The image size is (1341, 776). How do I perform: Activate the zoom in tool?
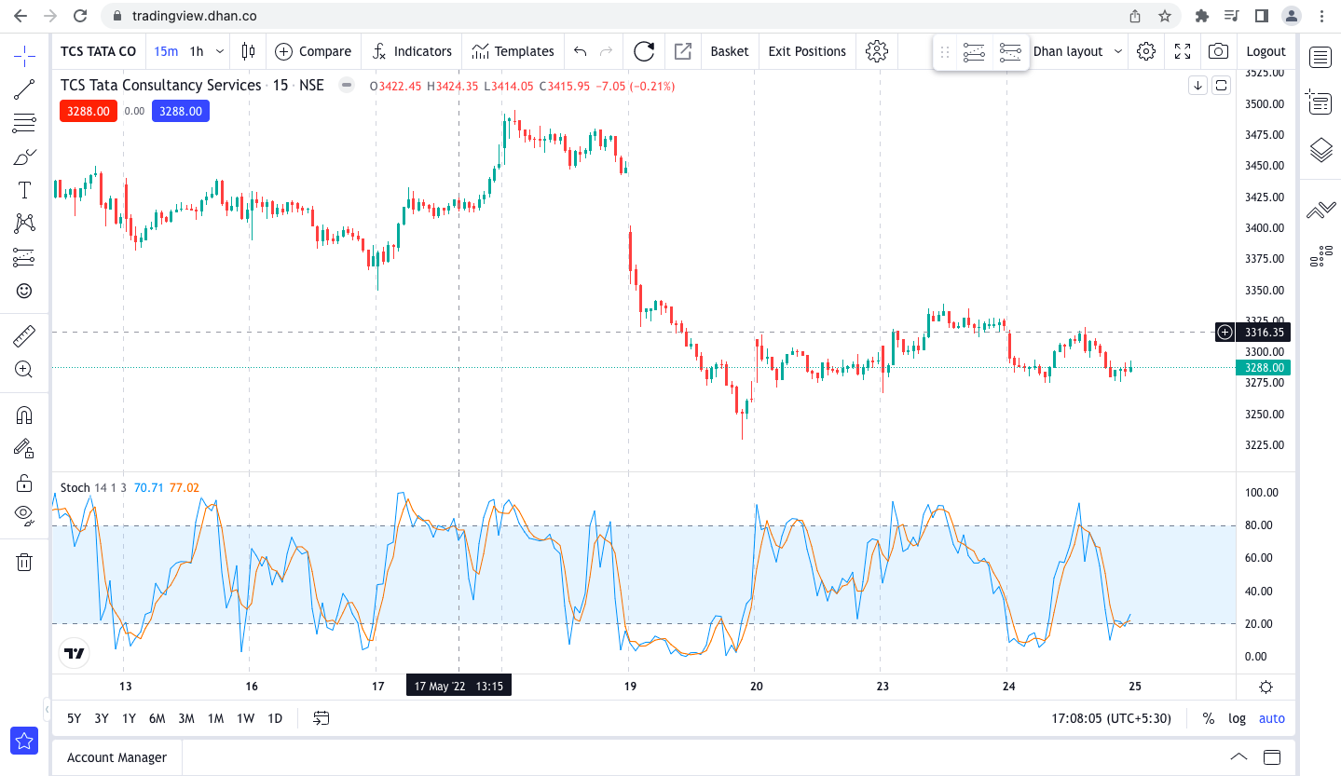[24, 369]
